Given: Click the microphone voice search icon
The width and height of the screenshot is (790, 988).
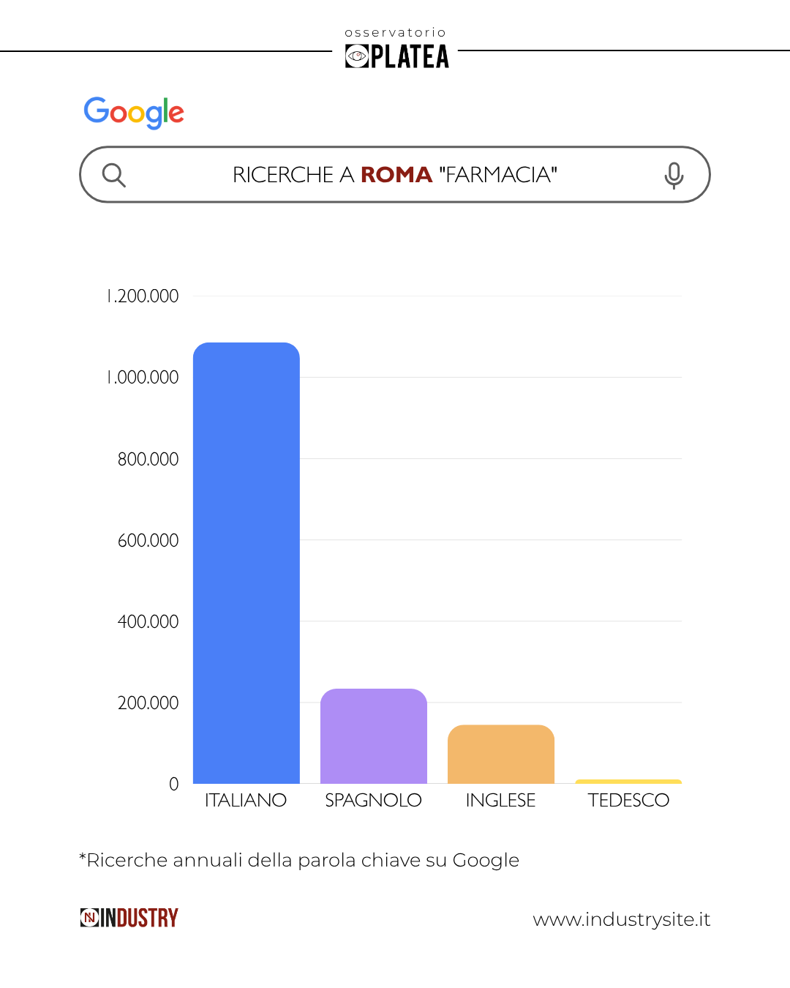Looking at the screenshot, I should (674, 176).
